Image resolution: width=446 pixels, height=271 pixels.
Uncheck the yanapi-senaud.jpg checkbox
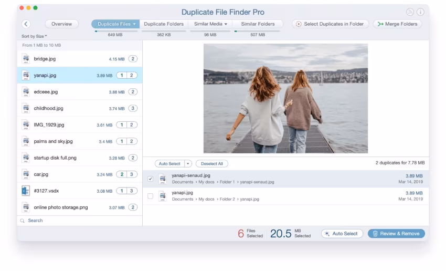[x=151, y=179]
